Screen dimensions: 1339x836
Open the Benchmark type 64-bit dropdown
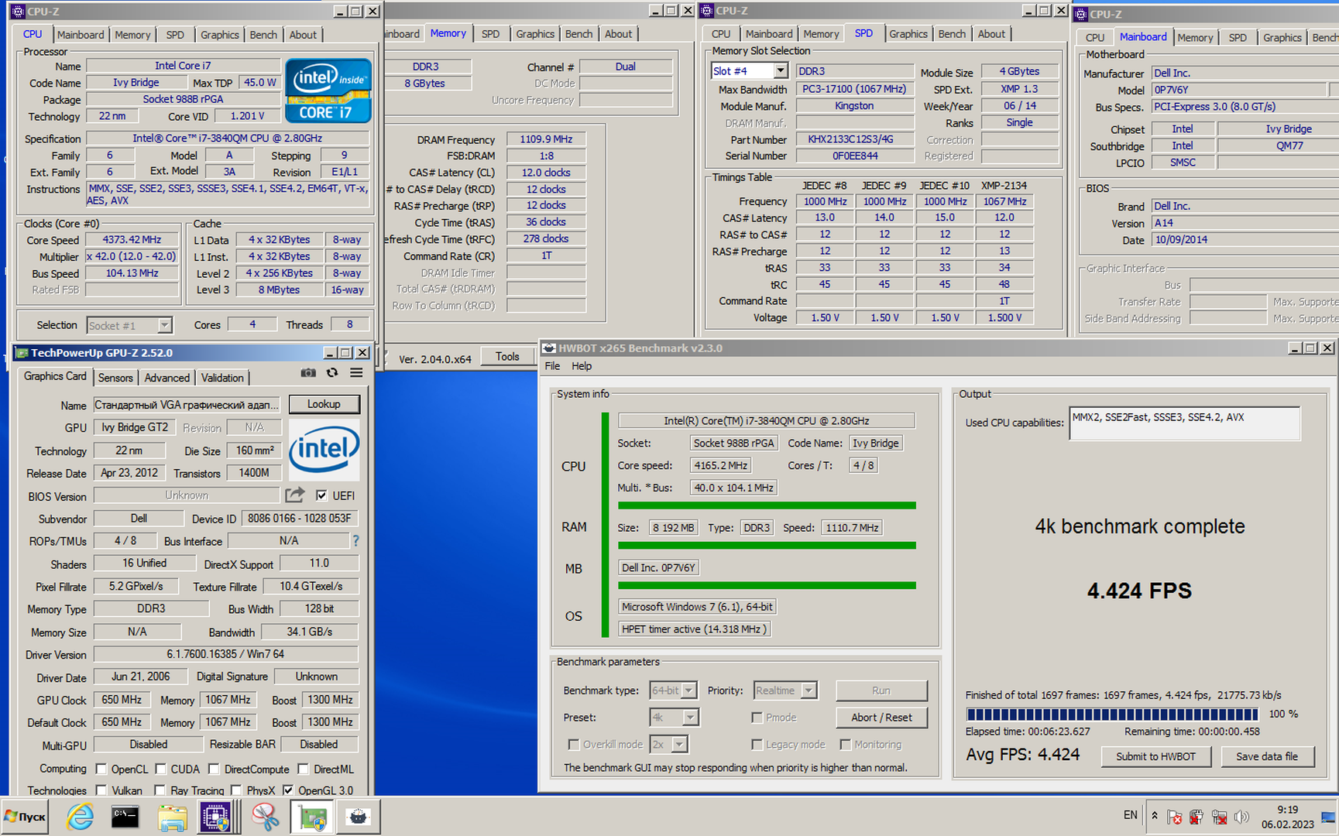[x=688, y=690]
